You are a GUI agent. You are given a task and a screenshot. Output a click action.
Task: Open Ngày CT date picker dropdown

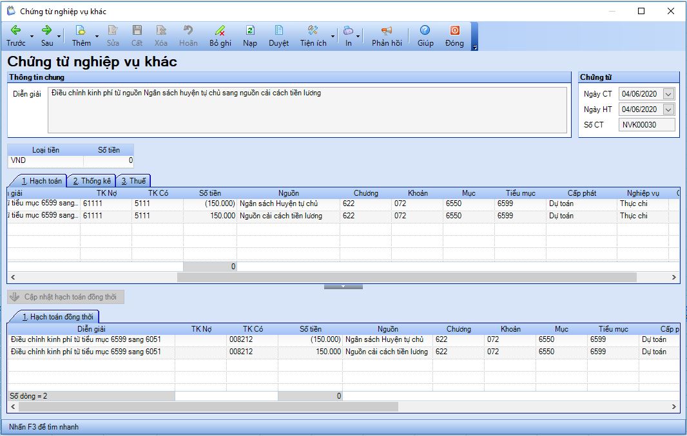pyautogui.click(x=668, y=93)
